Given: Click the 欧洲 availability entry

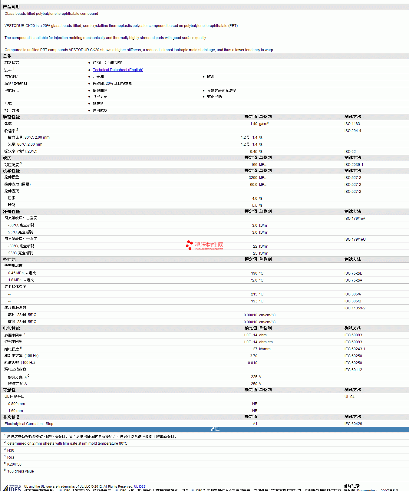Looking at the screenshot, I should (x=211, y=77).
